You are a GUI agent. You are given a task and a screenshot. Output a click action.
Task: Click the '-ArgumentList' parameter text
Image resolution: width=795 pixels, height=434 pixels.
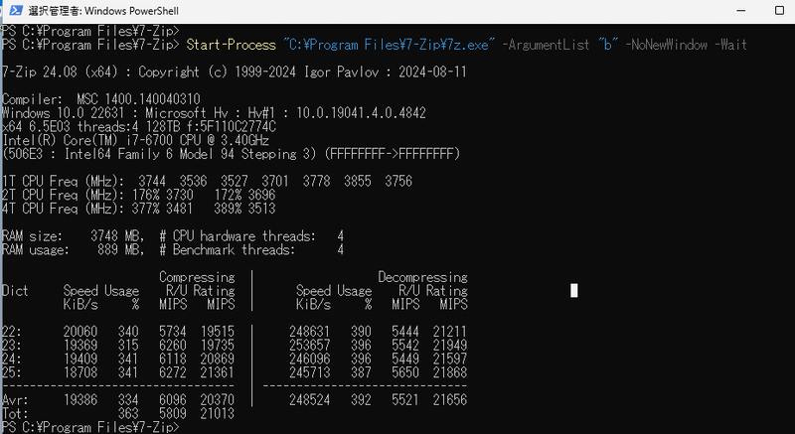546,45
